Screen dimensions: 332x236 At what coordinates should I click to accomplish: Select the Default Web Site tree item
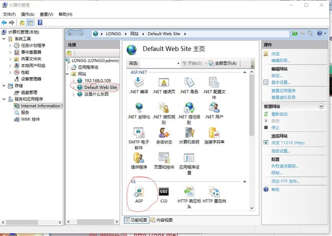100,87
